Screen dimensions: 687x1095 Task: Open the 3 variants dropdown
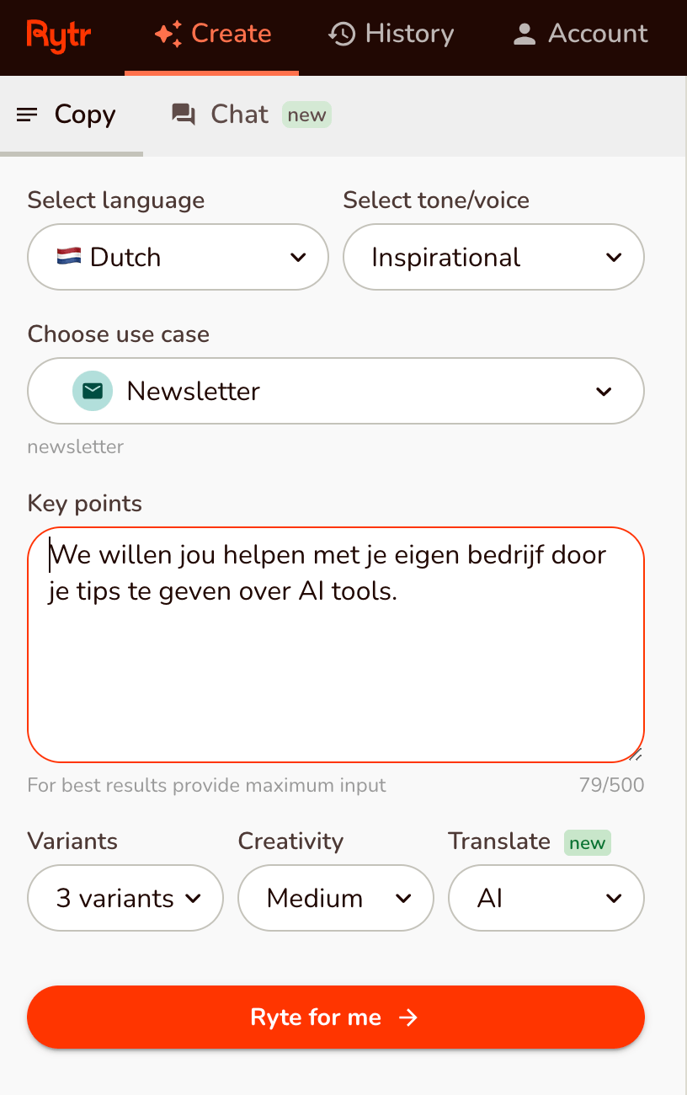click(125, 898)
